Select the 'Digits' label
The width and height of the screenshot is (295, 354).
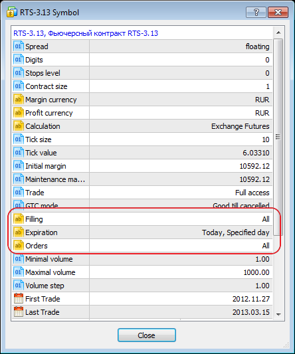34,60
